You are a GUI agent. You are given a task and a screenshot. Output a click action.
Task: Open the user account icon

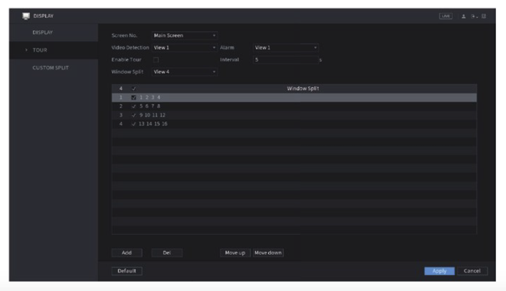click(463, 15)
